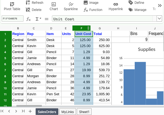Screen dimensions: 164x115
Task: Insert an Image
Action: (x=91, y=3)
